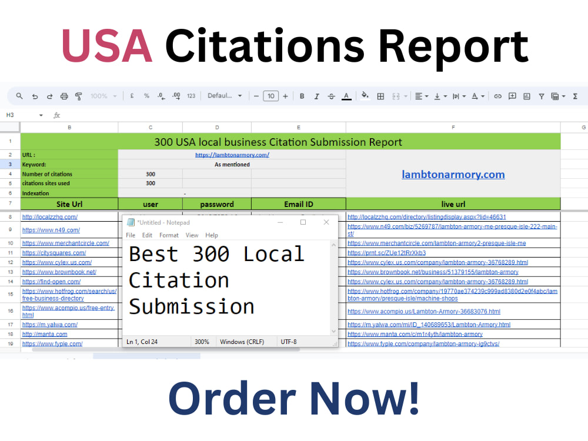
Task: Open the vertical align dropdown
Action: [440, 96]
